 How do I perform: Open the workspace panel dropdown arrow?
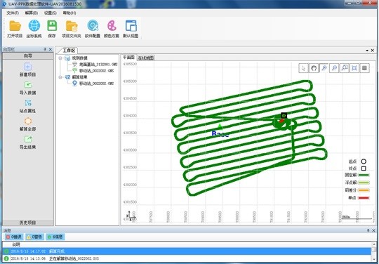tap(367, 51)
